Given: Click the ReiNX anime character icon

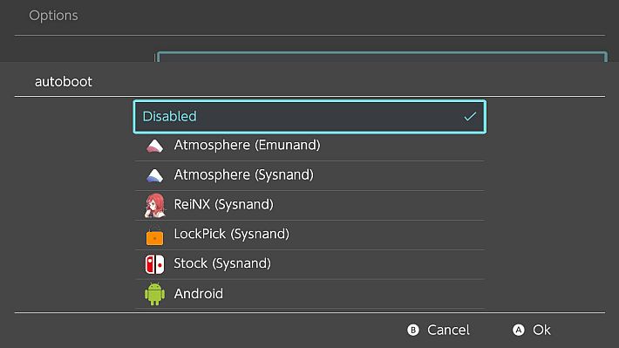Looking at the screenshot, I should pos(155,206).
